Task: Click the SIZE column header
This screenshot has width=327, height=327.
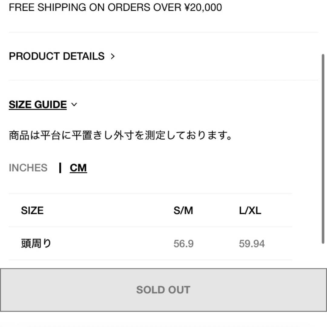Action: 32,210
